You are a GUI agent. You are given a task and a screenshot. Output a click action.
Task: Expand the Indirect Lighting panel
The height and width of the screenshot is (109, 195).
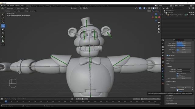[x=171, y=81]
